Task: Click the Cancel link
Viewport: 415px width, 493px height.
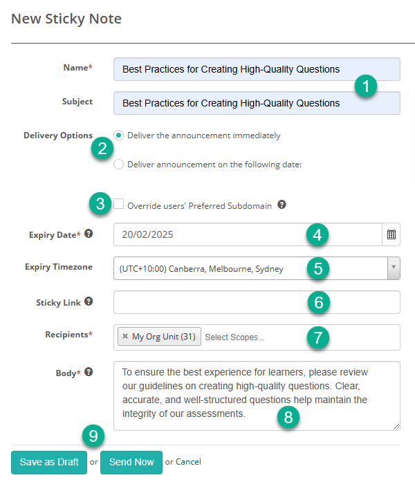Action: [x=188, y=462]
